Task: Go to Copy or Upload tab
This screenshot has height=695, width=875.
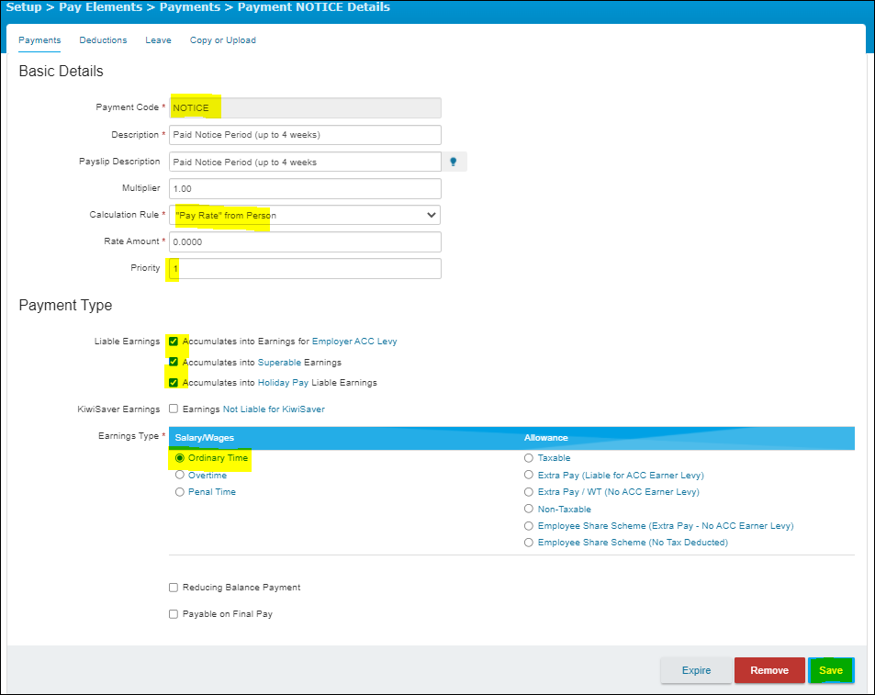Action: pyautogui.click(x=222, y=40)
